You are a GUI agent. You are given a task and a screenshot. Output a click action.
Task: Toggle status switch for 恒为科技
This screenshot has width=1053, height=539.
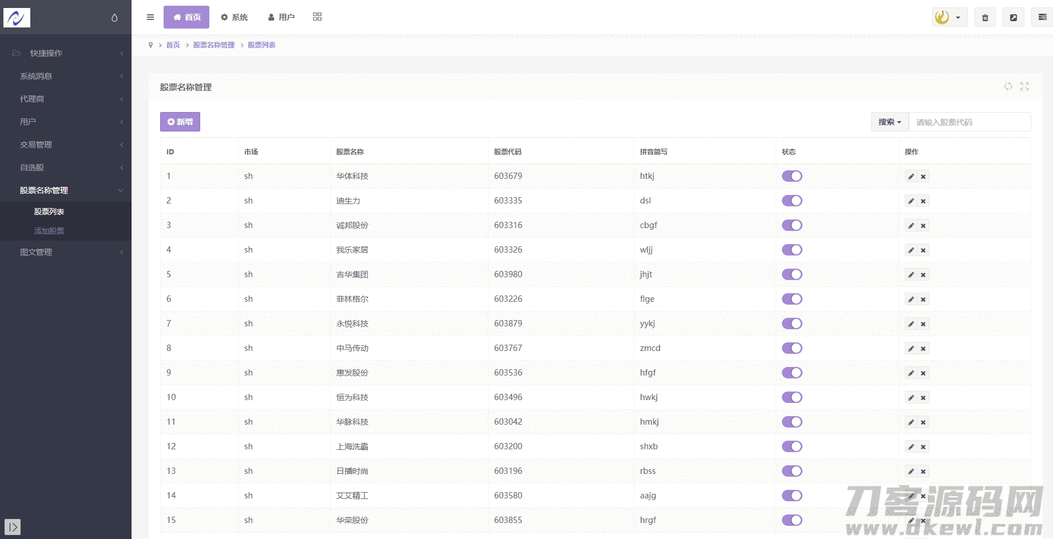pyautogui.click(x=792, y=397)
